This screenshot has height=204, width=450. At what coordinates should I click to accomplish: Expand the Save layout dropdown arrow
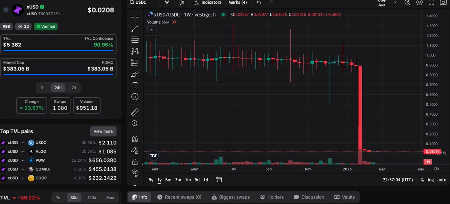click(x=395, y=2)
